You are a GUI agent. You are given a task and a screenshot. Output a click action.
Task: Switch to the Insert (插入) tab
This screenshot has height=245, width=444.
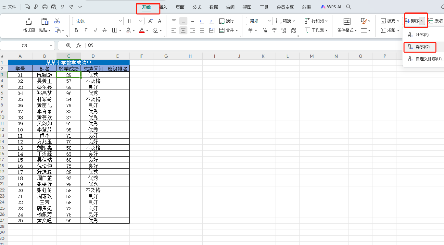163,7
